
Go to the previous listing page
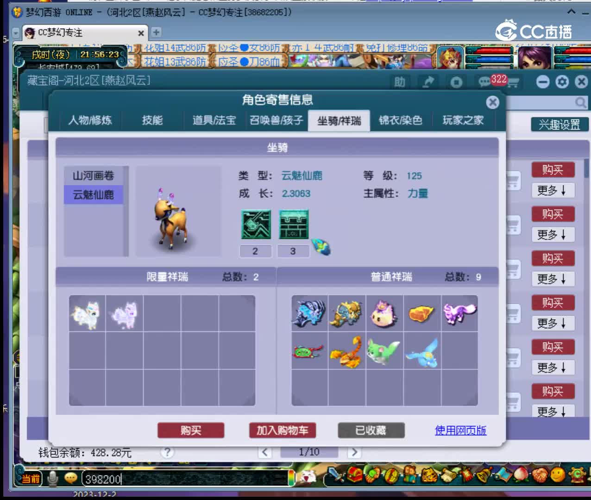click(264, 452)
